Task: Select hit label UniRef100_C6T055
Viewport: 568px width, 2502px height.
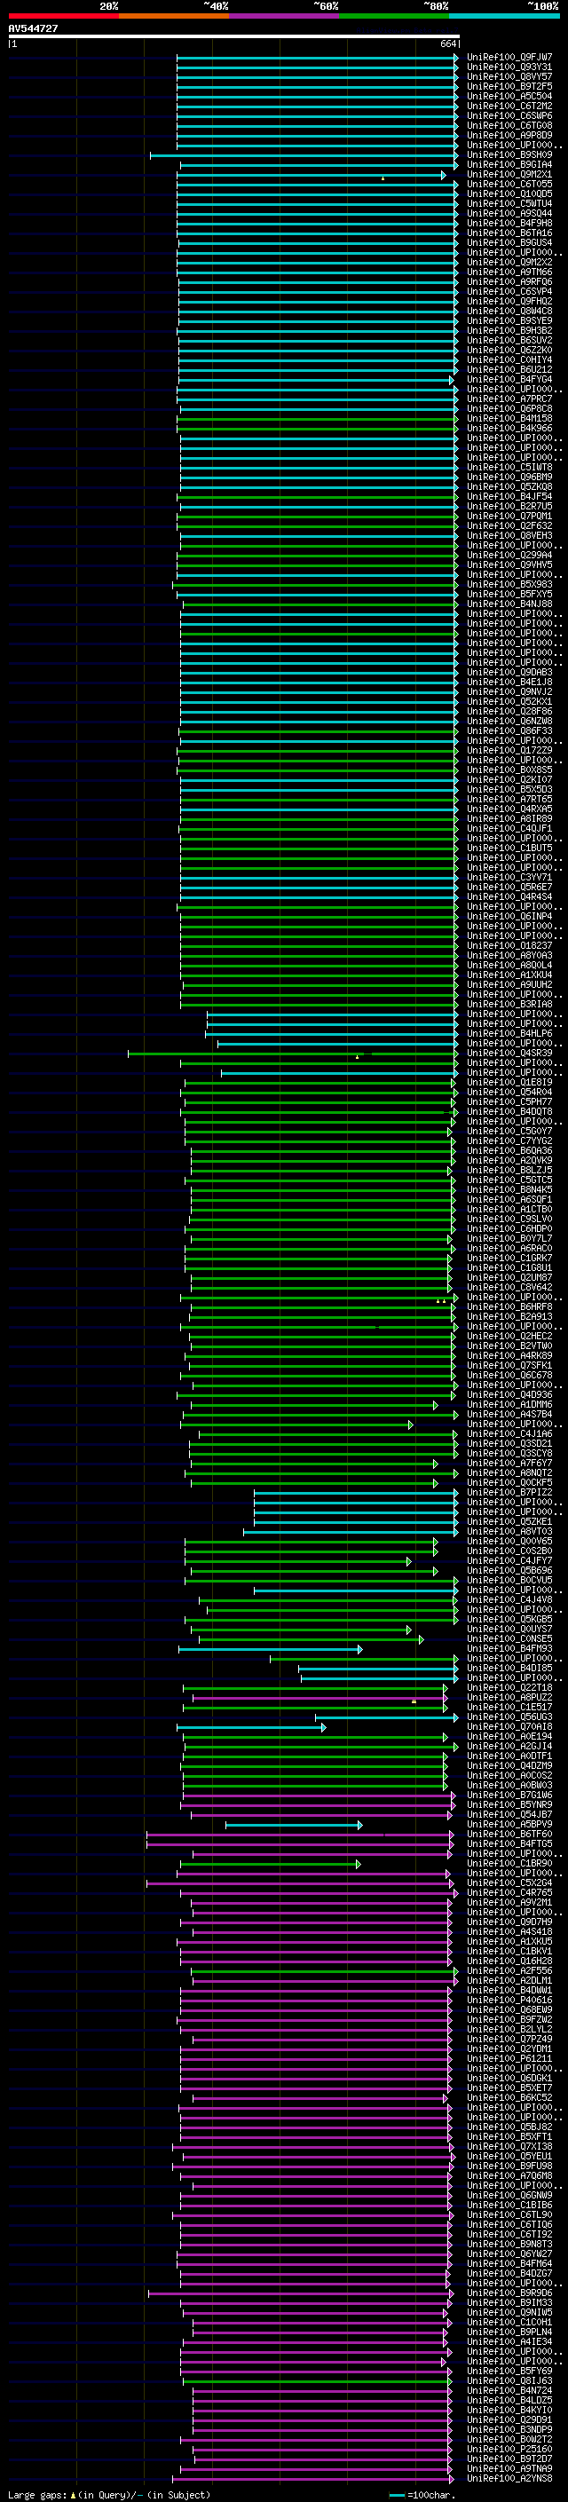Action: point(509,185)
